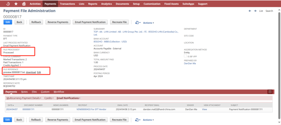This screenshot has width=281, height=125.
Task: Open document number 00000817/1 link
Action: pos(28,109)
